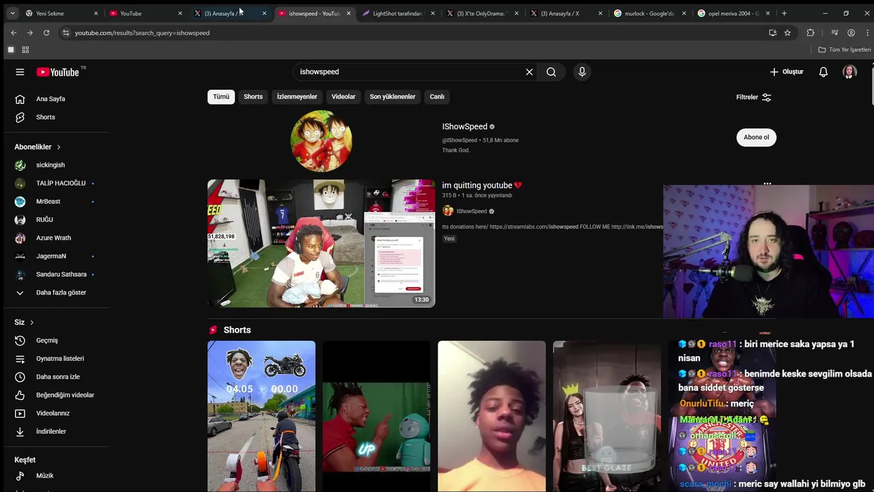Click the browser back arrow
This screenshot has height=492, width=874.
tap(14, 33)
